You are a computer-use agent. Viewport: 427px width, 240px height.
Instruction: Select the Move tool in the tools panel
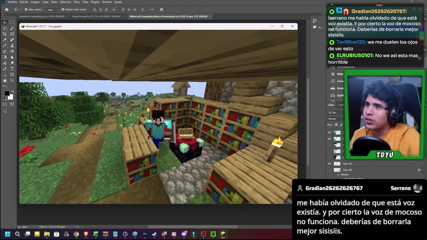[x=5, y=22]
